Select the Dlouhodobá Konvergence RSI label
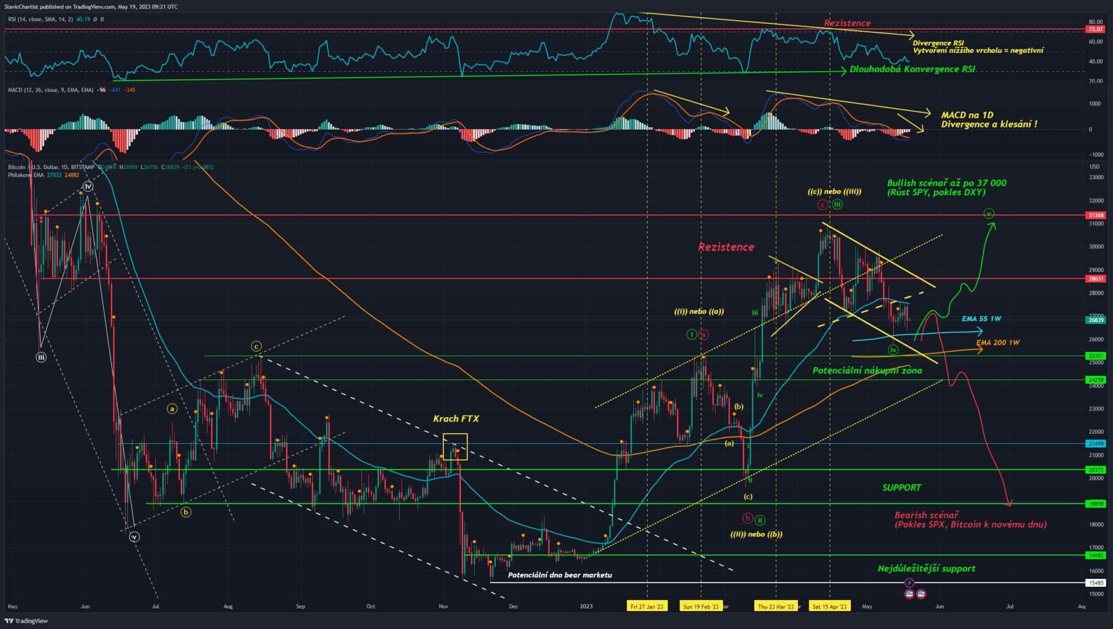Viewport: 1113px width, 629px height. 912,69
